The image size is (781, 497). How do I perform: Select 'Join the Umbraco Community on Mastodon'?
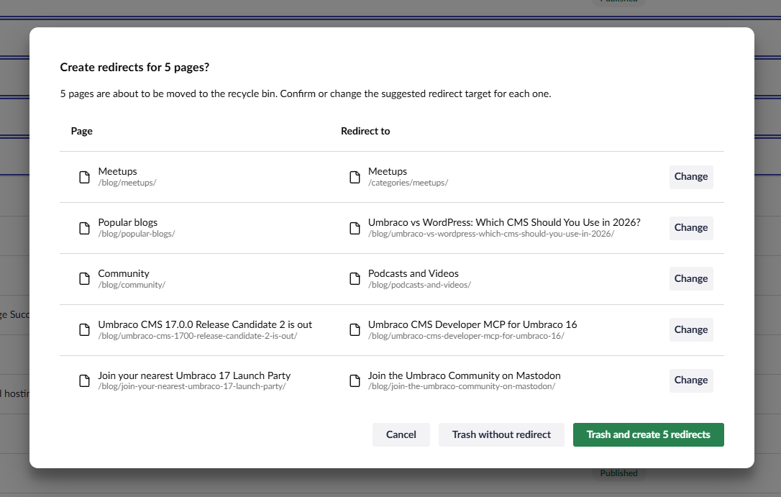[x=465, y=375]
